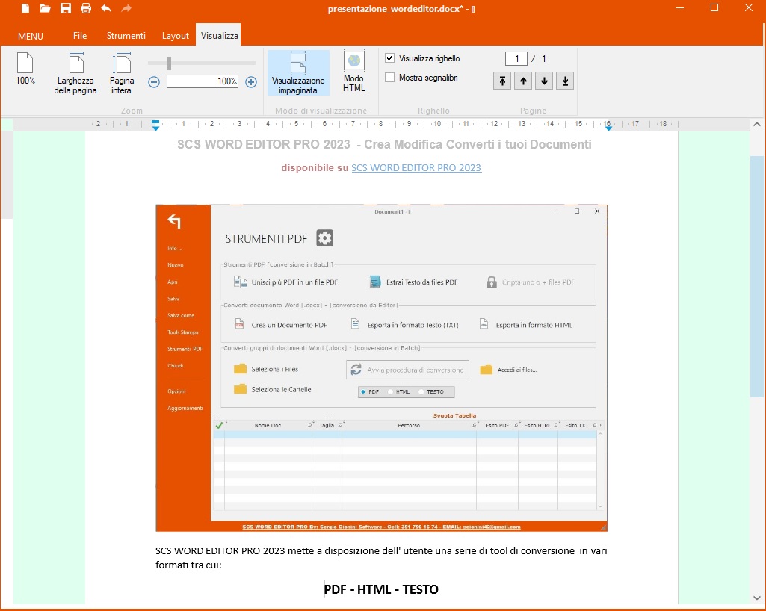
Task: Click the Open folder icon in title bar
Action: (x=46, y=8)
